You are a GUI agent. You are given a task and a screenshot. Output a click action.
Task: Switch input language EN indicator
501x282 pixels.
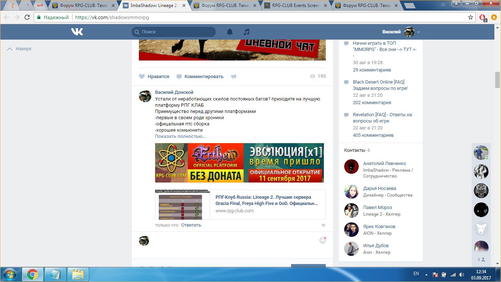pyautogui.click(x=416, y=274)
